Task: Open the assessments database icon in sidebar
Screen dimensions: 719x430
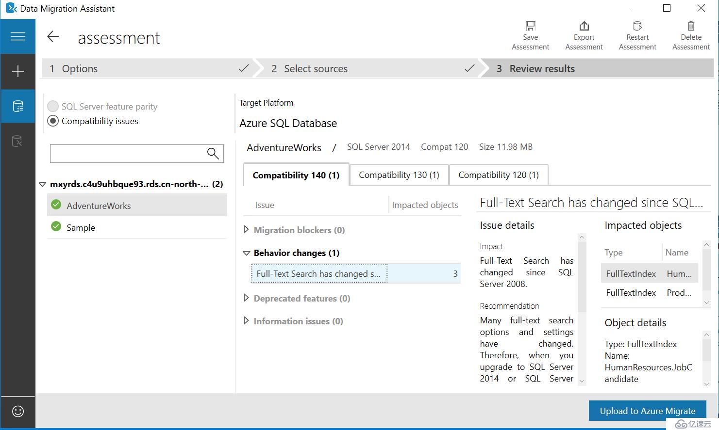Action: 18,106
